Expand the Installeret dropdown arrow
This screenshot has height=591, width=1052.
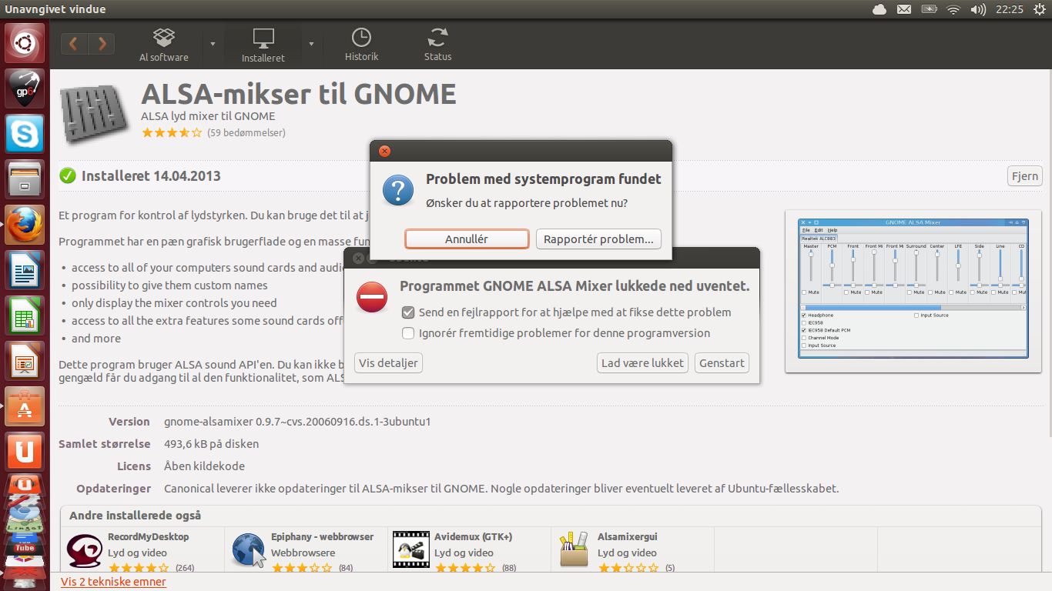pos(311,44)
